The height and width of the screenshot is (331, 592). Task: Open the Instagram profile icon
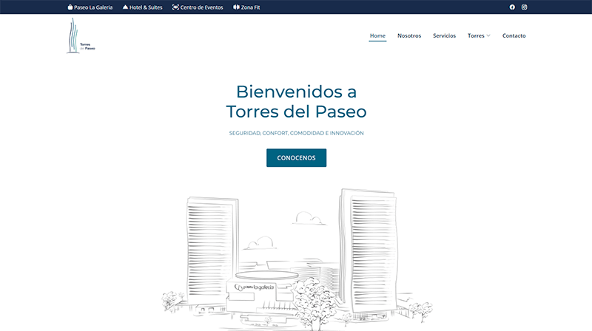pyautogui.click(x=524, y=7)
